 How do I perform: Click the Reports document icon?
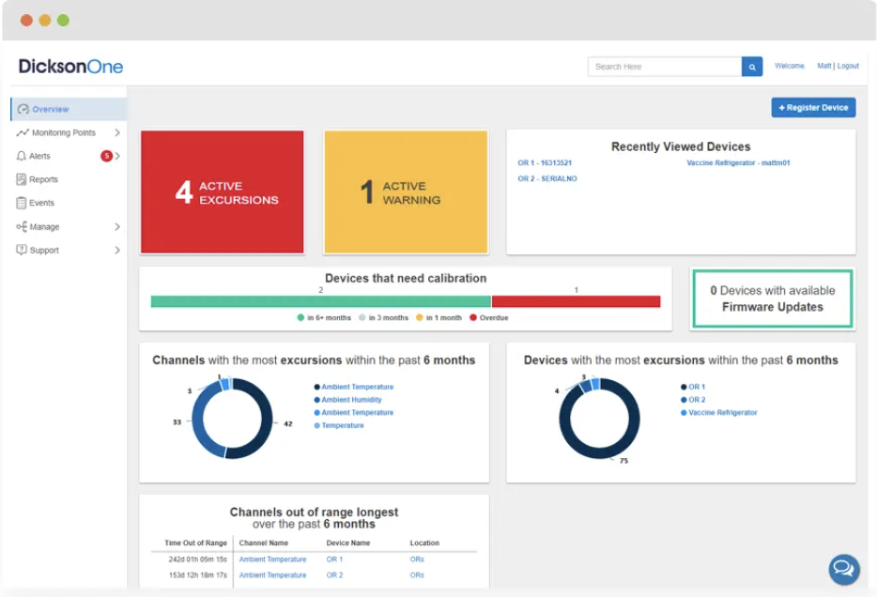22,179
